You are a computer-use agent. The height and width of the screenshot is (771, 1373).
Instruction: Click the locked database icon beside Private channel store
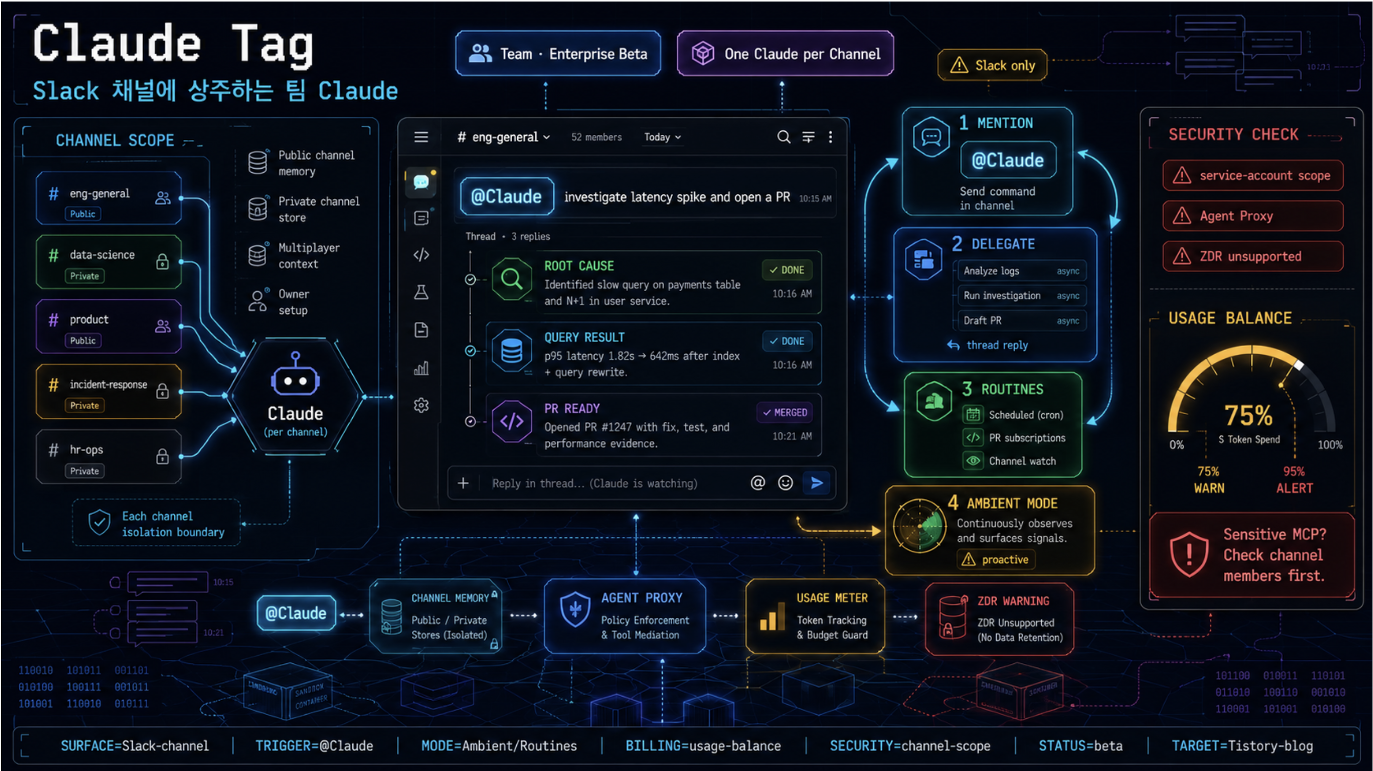click(x=257, y=208)
